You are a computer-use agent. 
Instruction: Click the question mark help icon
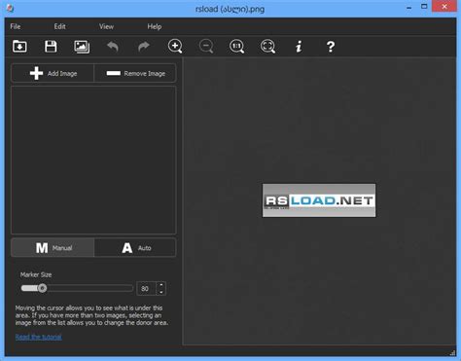click(x=330, y=47)
